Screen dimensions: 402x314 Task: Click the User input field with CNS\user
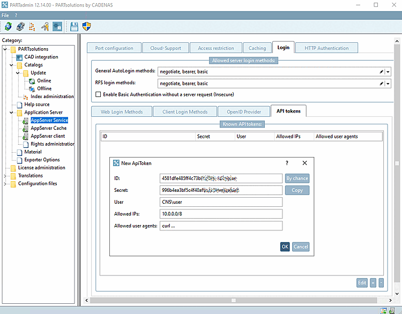coord(221,202)
